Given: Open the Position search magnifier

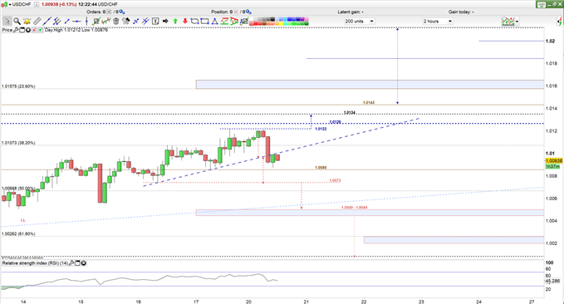Looking at the screenshot, I should click(x=248, y=12).
